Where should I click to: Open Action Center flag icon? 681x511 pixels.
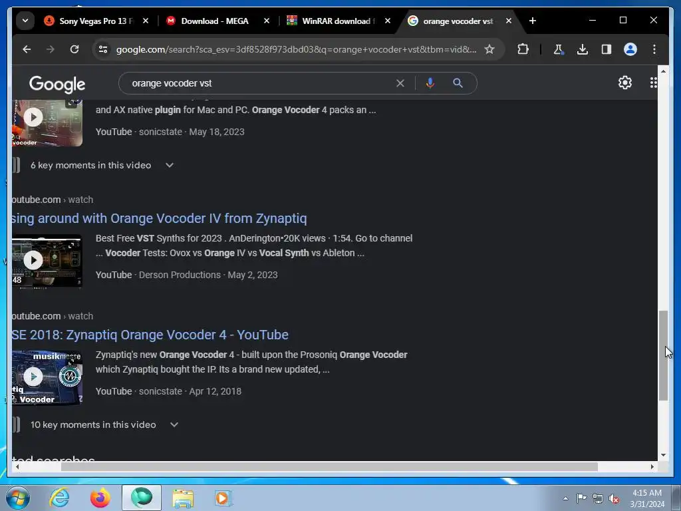[x=581, y=498]
